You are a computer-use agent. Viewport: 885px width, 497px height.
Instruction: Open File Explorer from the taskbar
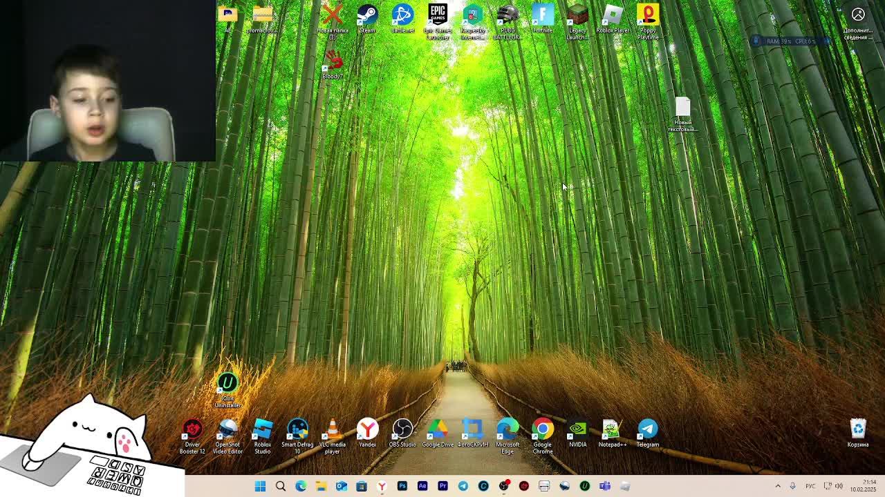[x=321, y=486]
